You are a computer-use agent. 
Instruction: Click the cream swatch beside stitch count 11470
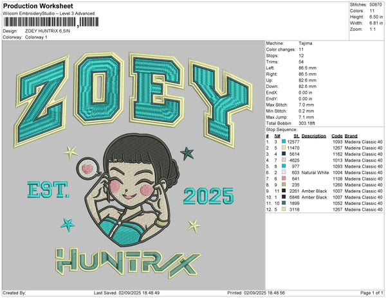(284, 148)
